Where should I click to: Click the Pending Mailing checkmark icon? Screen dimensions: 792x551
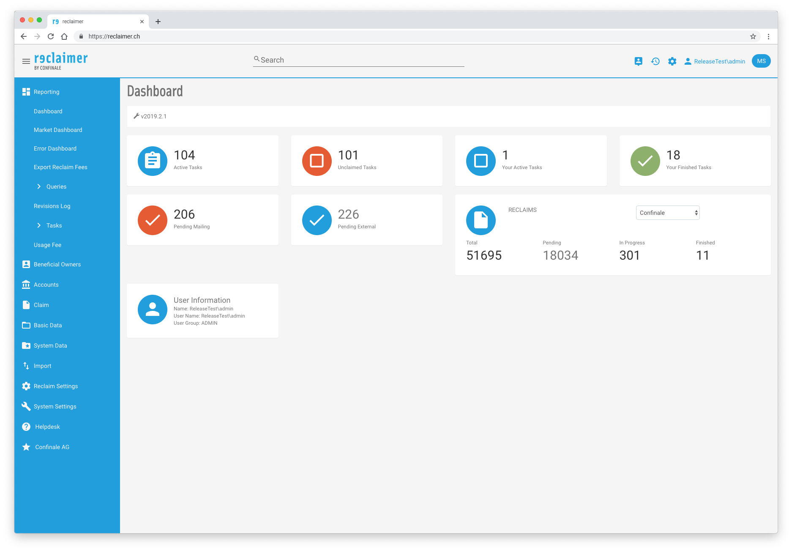click(x=153, y=220)
